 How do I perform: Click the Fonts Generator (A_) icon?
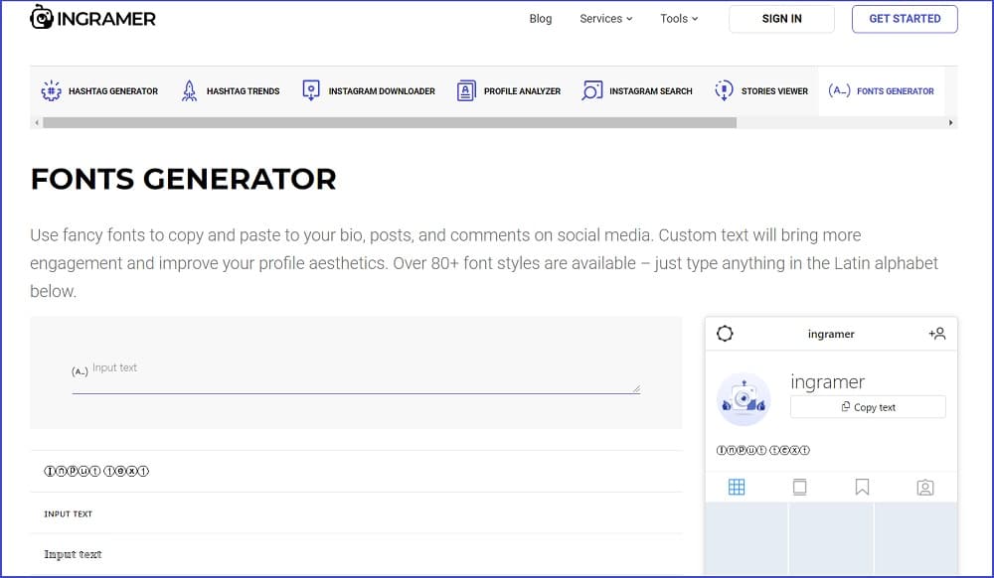coord(839,90)
